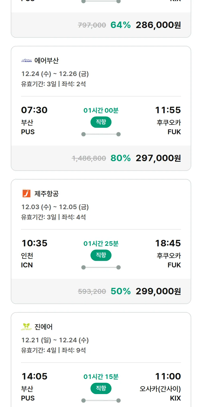The width and height of the screenshot is (202, 407).
Task: Open the 에어부산 airline name
Action: pos(46,61)
